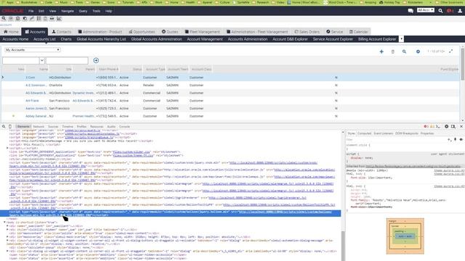Screen dimensions: 465x261
Task: Switch to Computed styles tab
Action: [364, 133]
